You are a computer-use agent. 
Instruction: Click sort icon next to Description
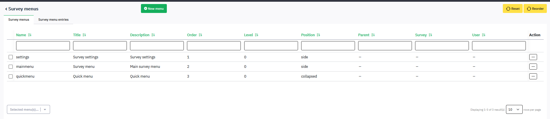pyautogui.click(x=153, y=35)
